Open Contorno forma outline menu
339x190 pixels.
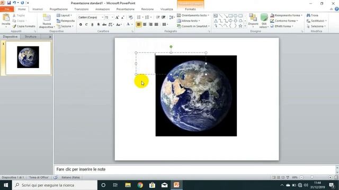click(x=284, y=21)
